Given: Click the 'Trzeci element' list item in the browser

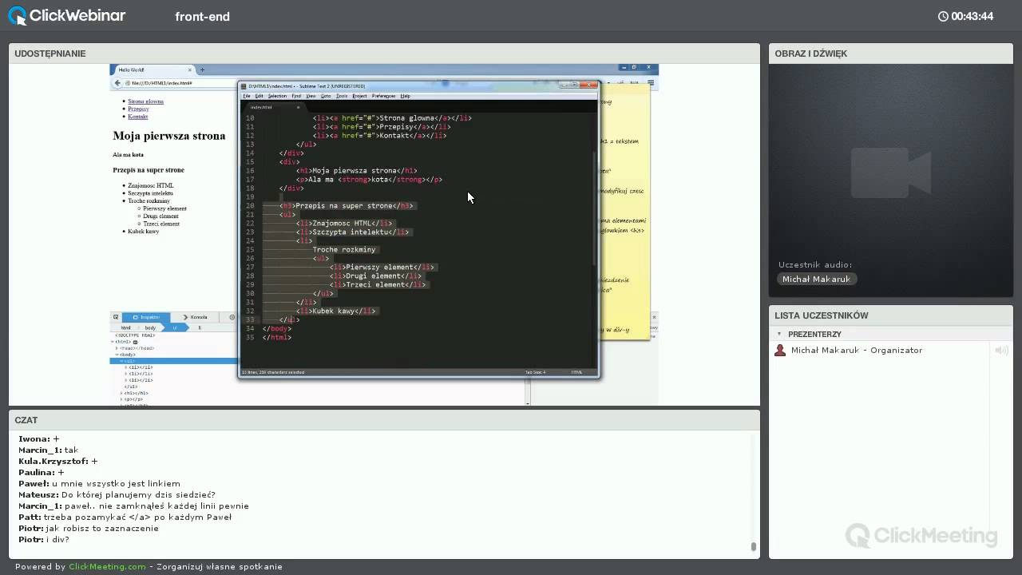Looking at the screenshot, I should pyautogui.click(x=161, y=224).
